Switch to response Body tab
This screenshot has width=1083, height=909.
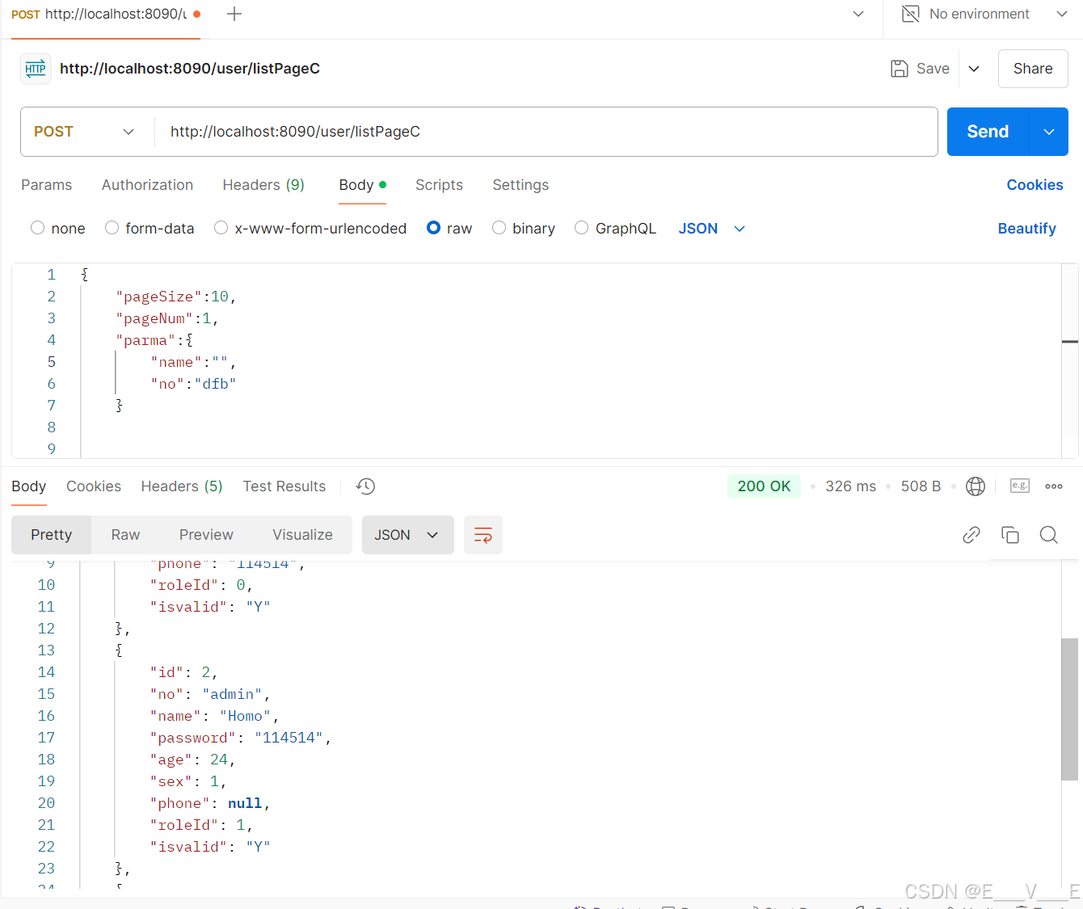(28, 486)
